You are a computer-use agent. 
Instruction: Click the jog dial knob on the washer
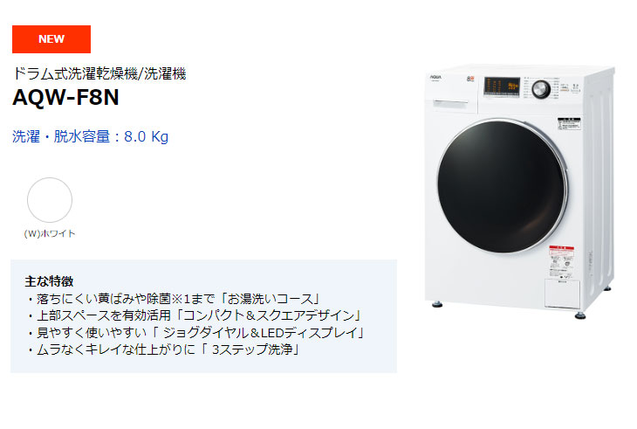(541, 89)
